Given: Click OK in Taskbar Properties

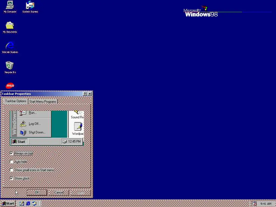Looking at the screenshot, I should click(x=37, y=192).
